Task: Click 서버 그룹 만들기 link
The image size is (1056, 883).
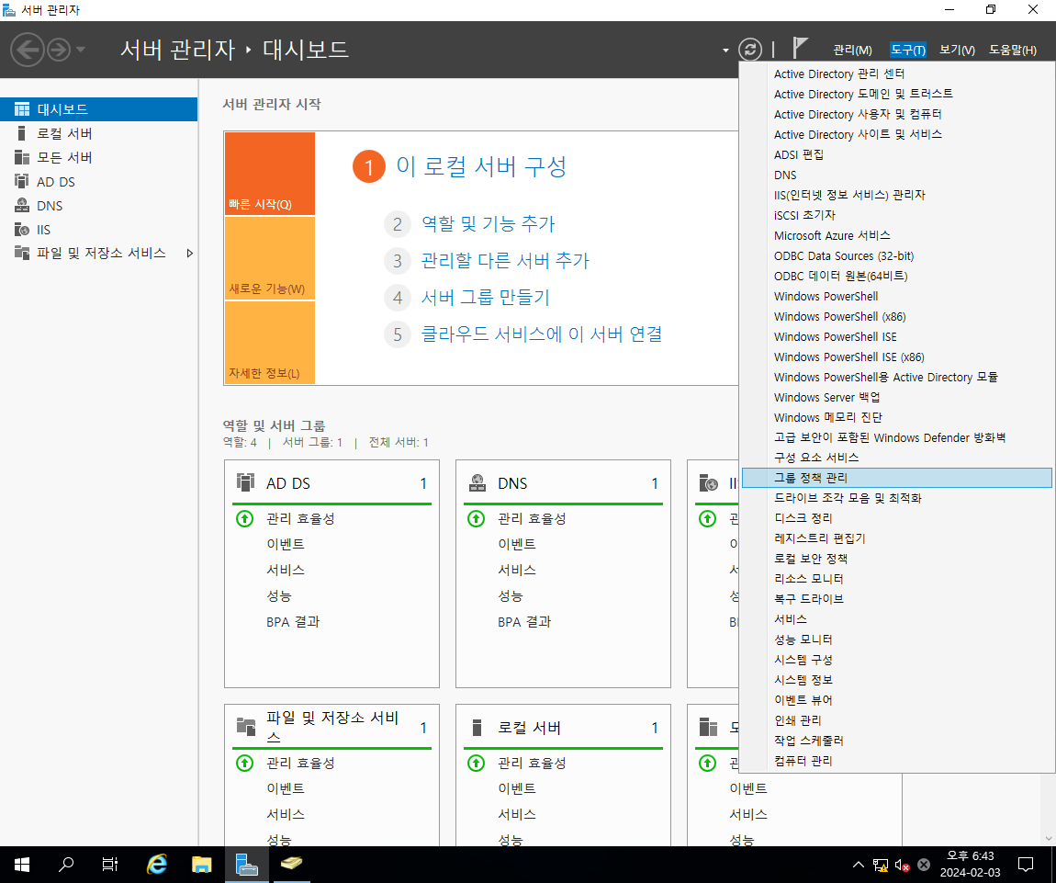Action: point(486,298)
